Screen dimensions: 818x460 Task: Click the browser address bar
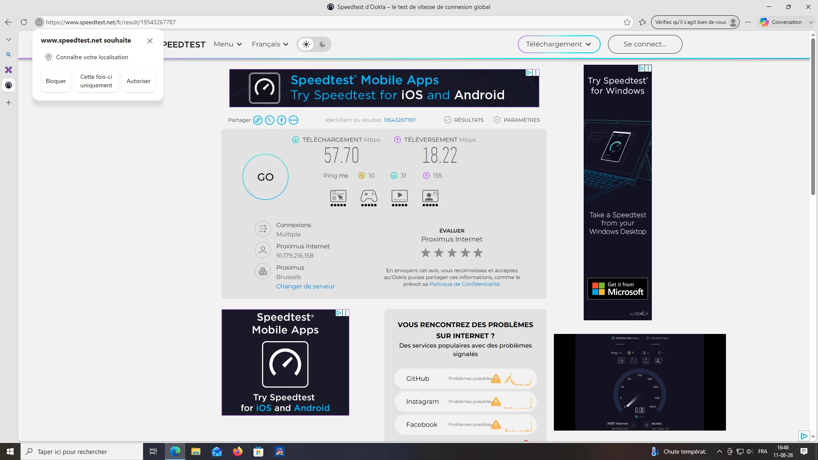(x=332, y=22)
